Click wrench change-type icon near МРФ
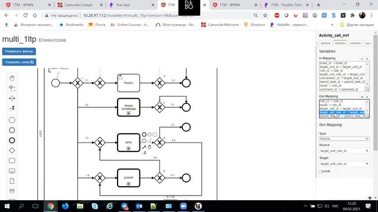 144,147
